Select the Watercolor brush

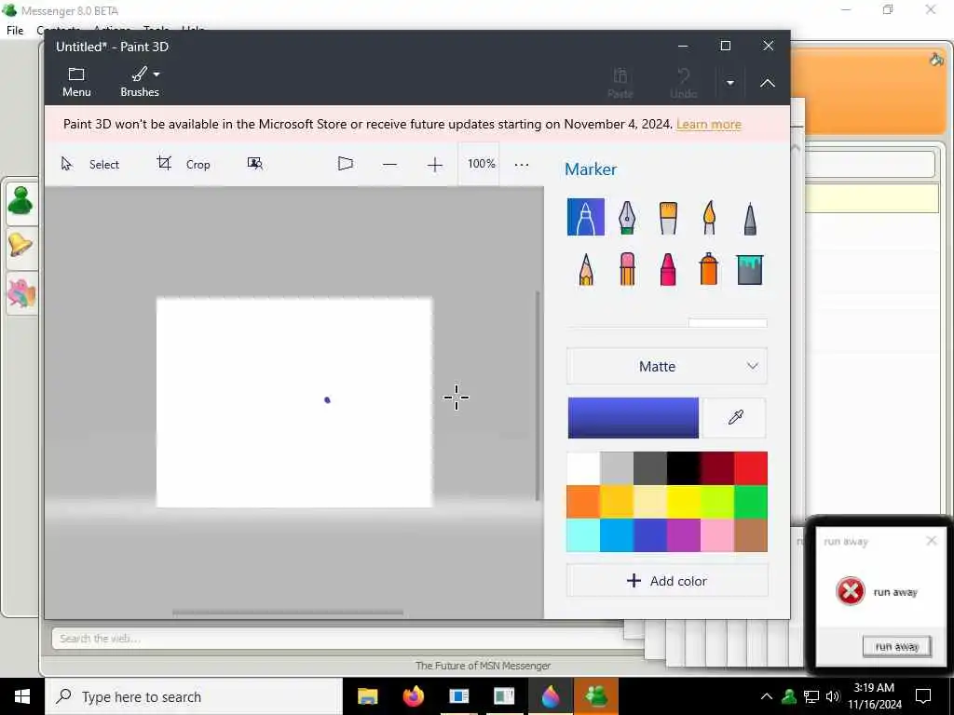click(x=709, y=217)
